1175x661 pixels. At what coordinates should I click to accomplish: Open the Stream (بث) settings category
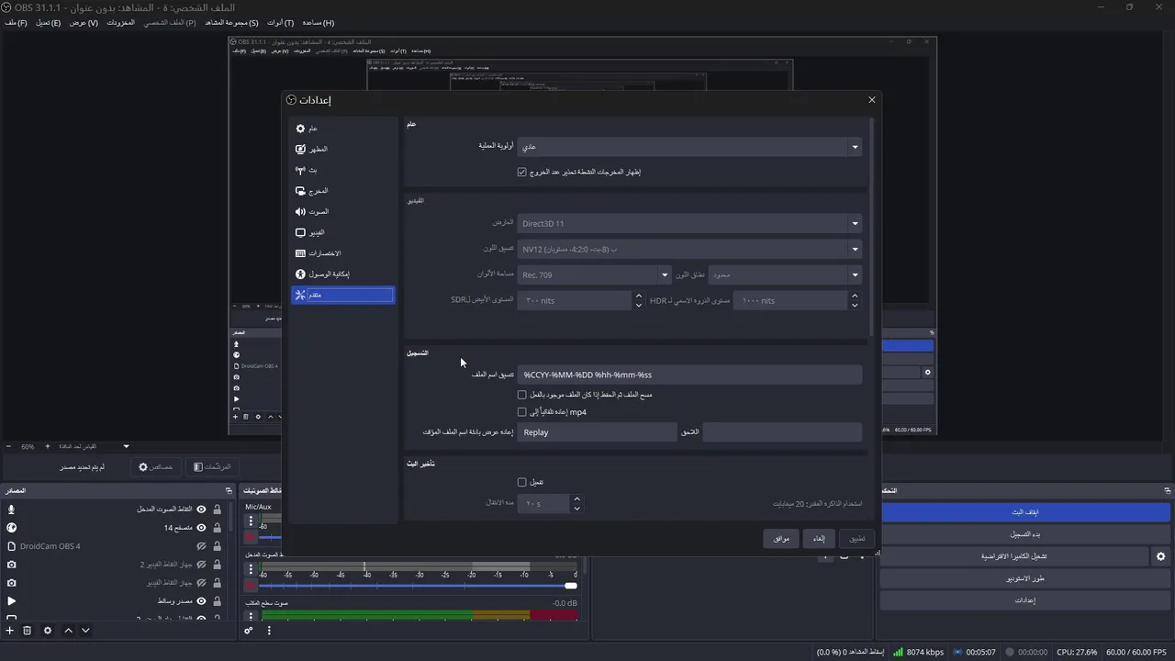(342, 170)
